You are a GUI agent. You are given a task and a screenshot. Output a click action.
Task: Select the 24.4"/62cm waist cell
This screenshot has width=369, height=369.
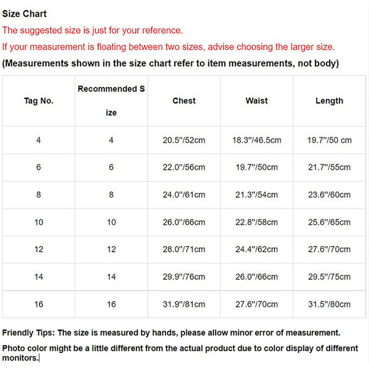click(256, 249)
